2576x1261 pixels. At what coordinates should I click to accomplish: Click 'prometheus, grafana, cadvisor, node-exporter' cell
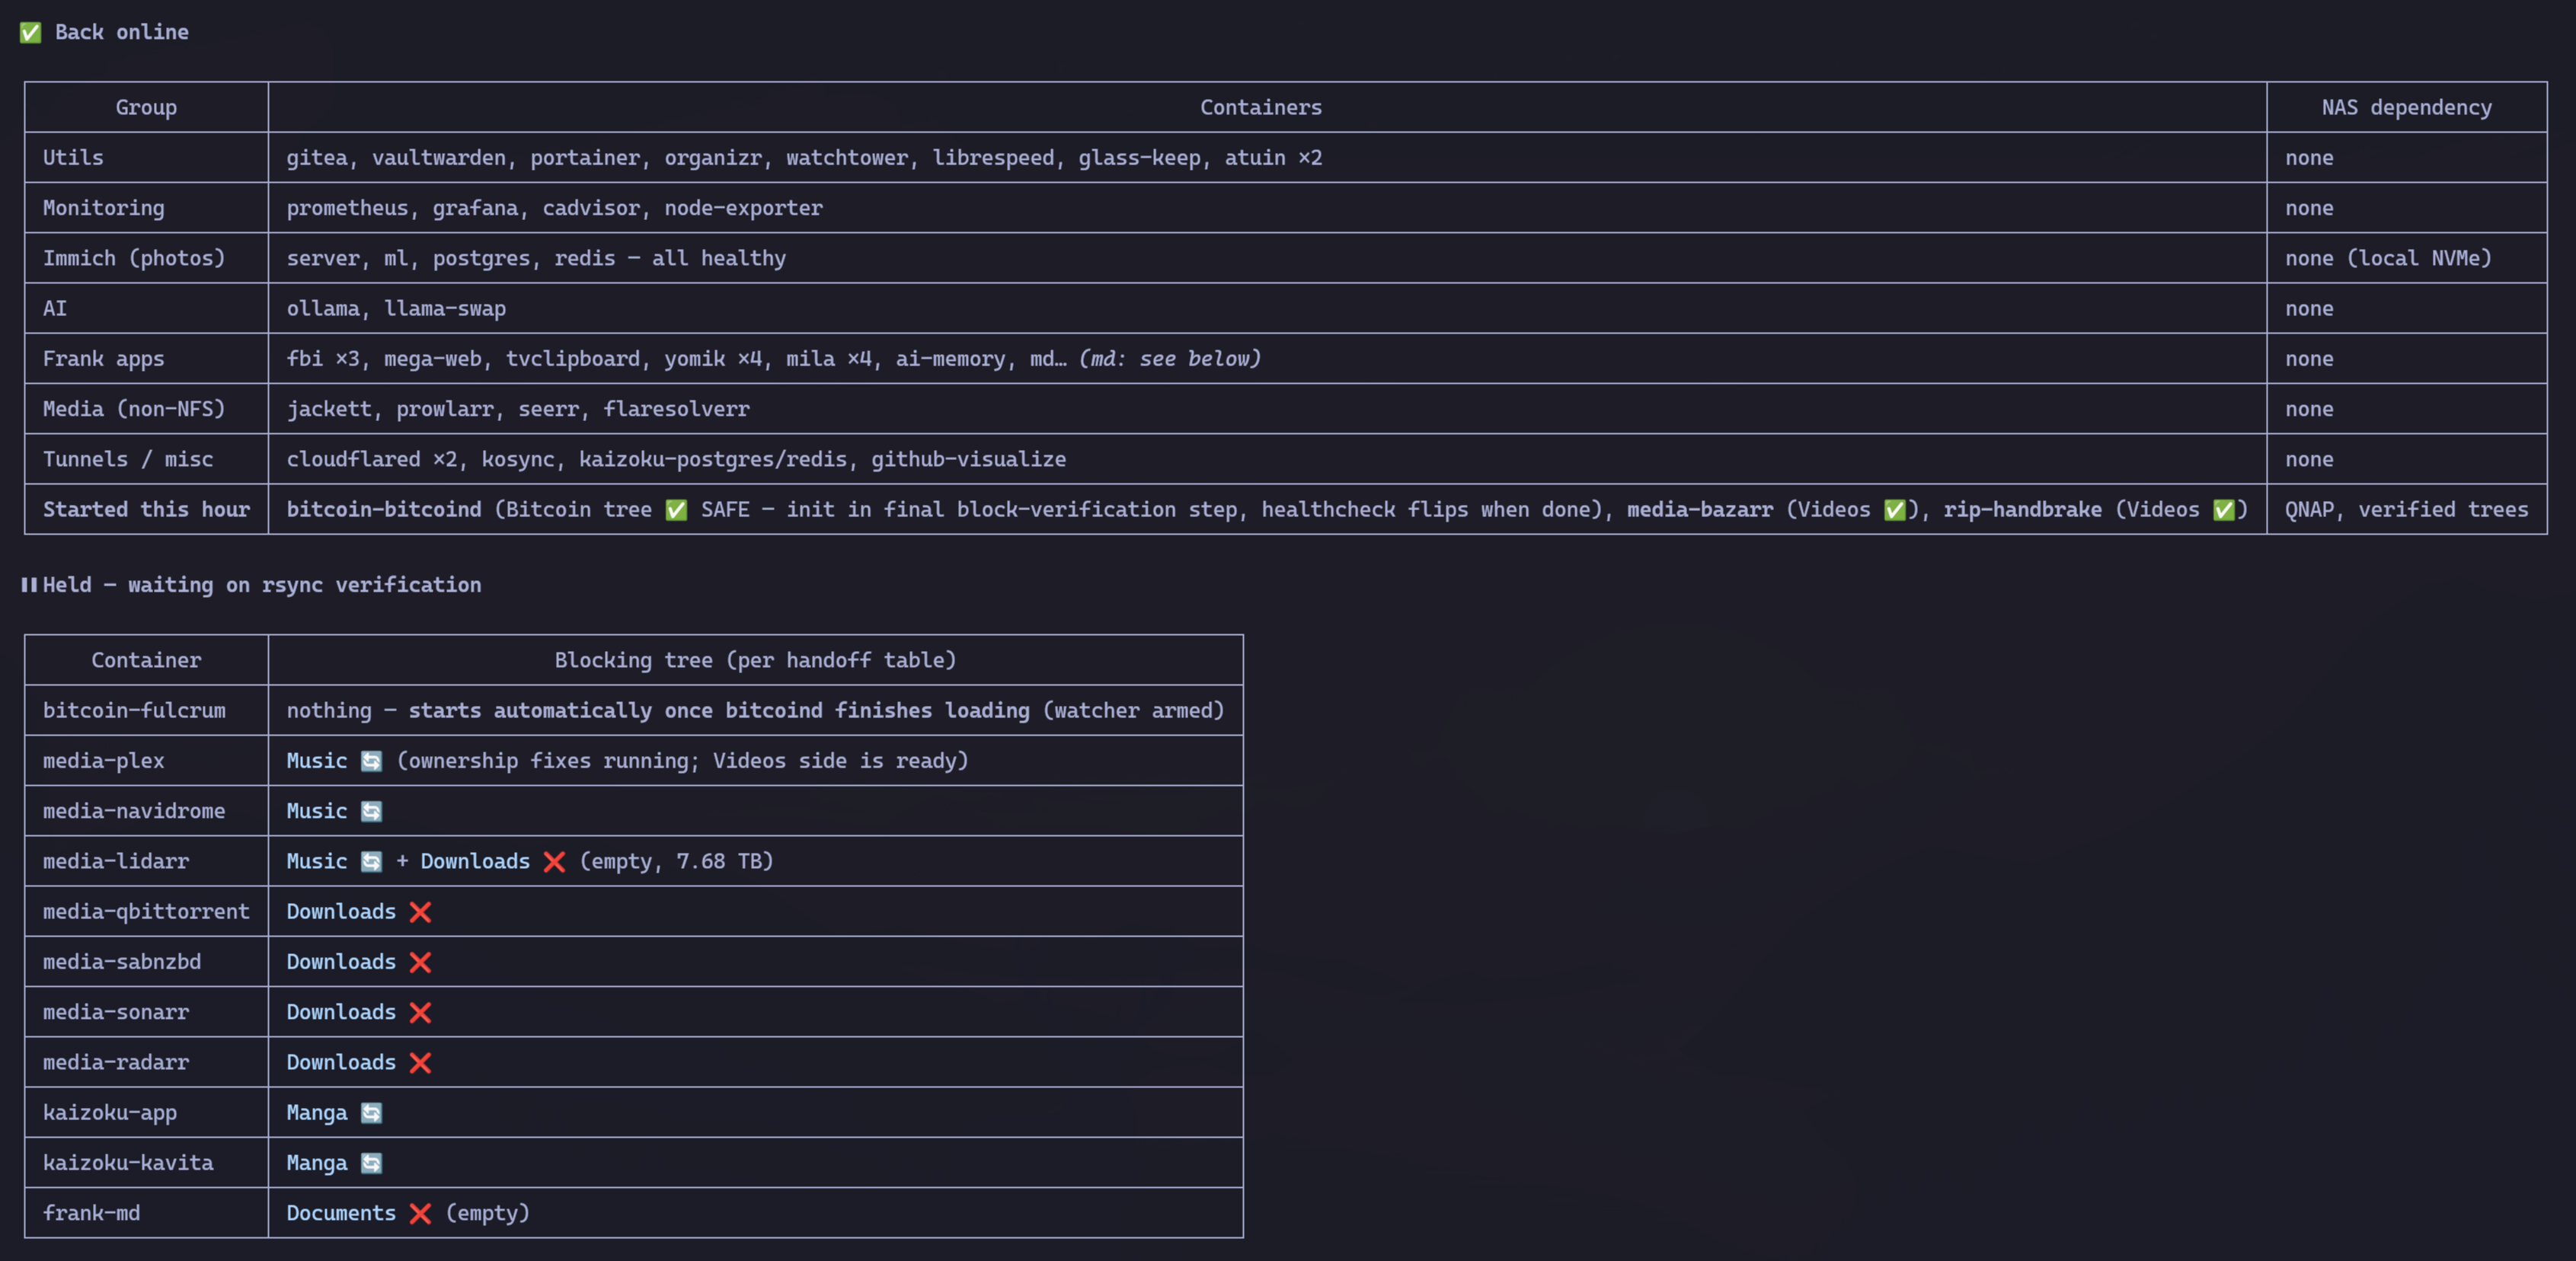coord(1267,208)
